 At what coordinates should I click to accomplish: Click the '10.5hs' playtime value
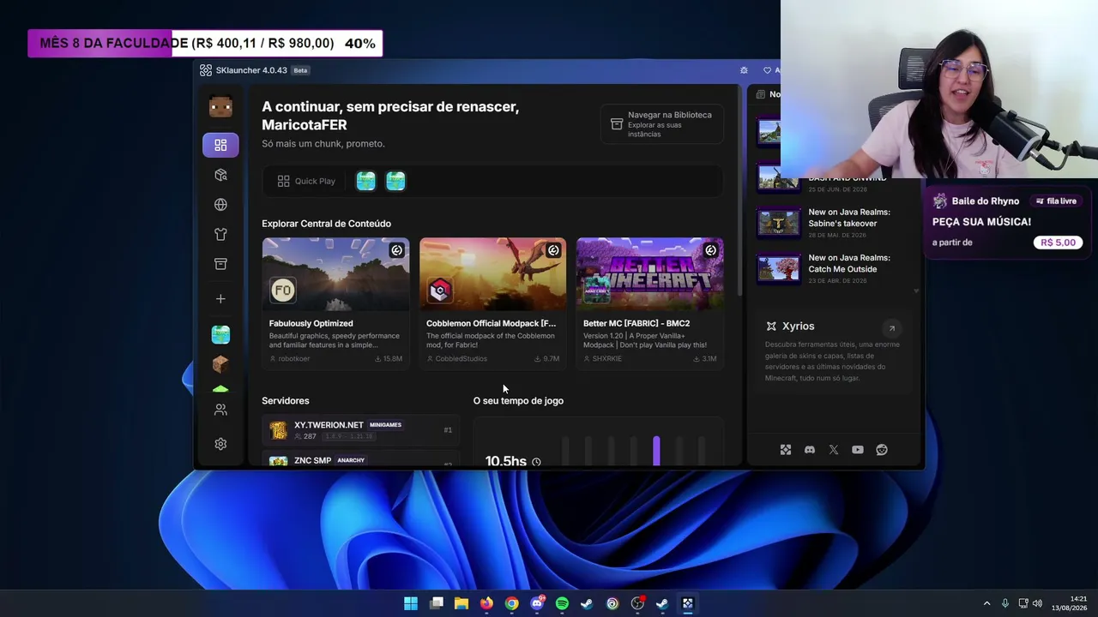tap(506, 461)
